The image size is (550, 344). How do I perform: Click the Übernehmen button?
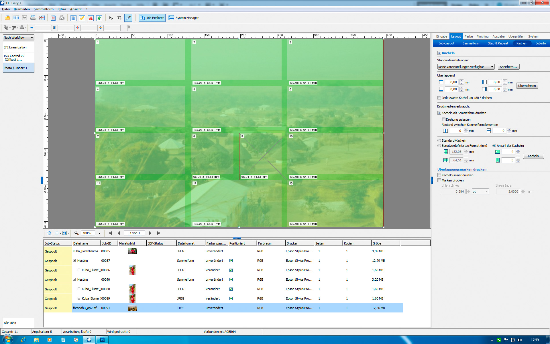(527, 86)
